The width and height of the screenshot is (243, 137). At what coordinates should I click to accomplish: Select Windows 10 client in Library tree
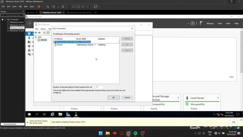[17, 25]
